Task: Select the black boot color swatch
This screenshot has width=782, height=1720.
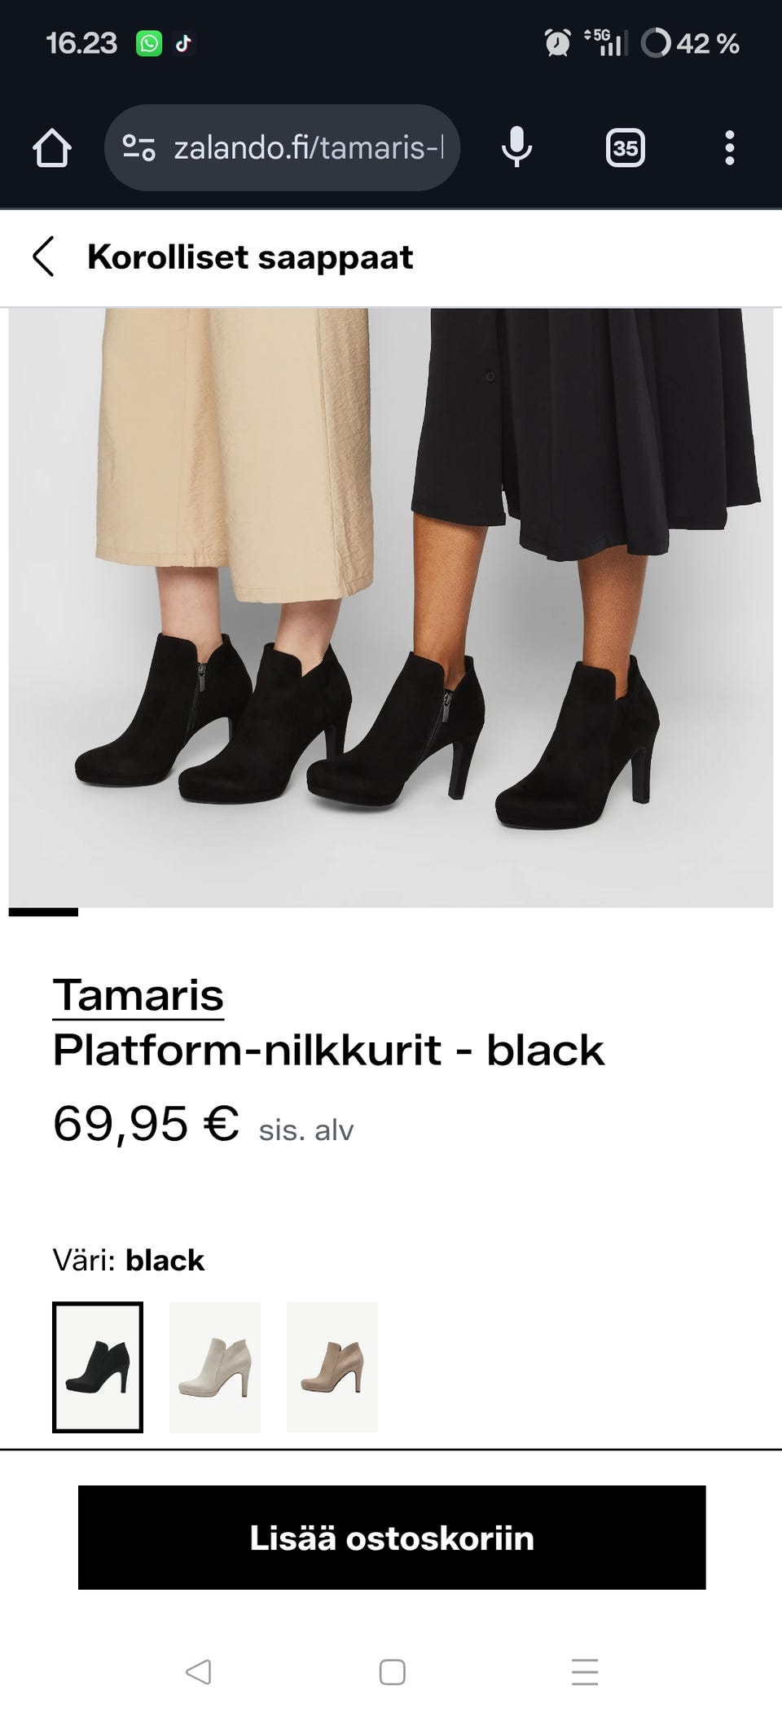Action: pos(98,1367)
